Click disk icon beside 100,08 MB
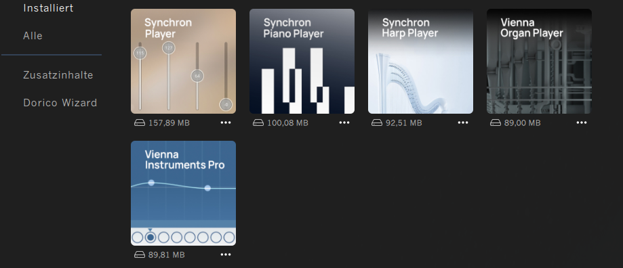Viewport: 623px width, 268px height. 258,123
